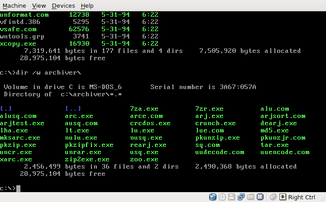326x202 pixels.
Task: Click the blue [.] current directory entry
Action: pyautogui.click(x=6, y=108)
